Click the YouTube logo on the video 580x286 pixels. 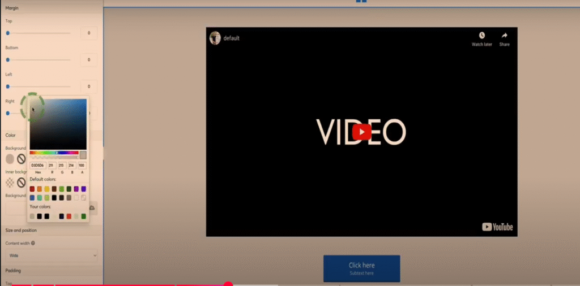497,227
